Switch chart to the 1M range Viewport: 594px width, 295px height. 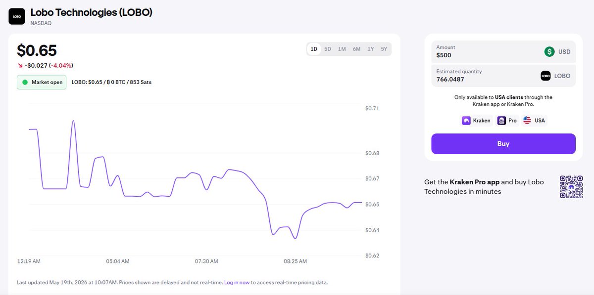[342, 49]
